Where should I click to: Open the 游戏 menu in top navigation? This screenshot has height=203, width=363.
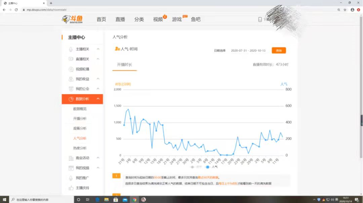coord(176,19)
